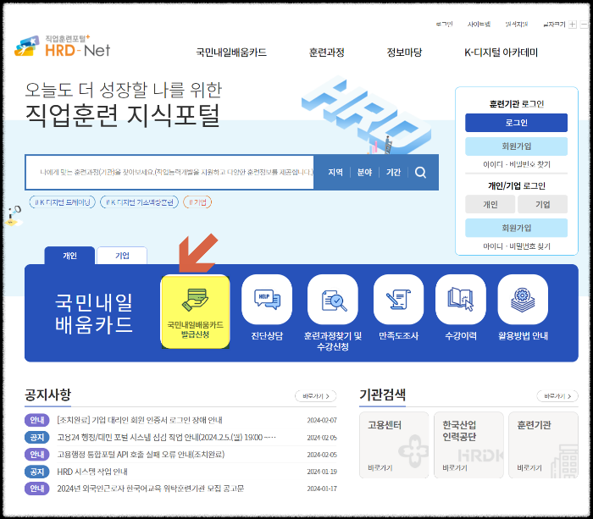Switch to the 기업 tab
593x519 pixels.
pyautogui.click(x=122, y=256)
